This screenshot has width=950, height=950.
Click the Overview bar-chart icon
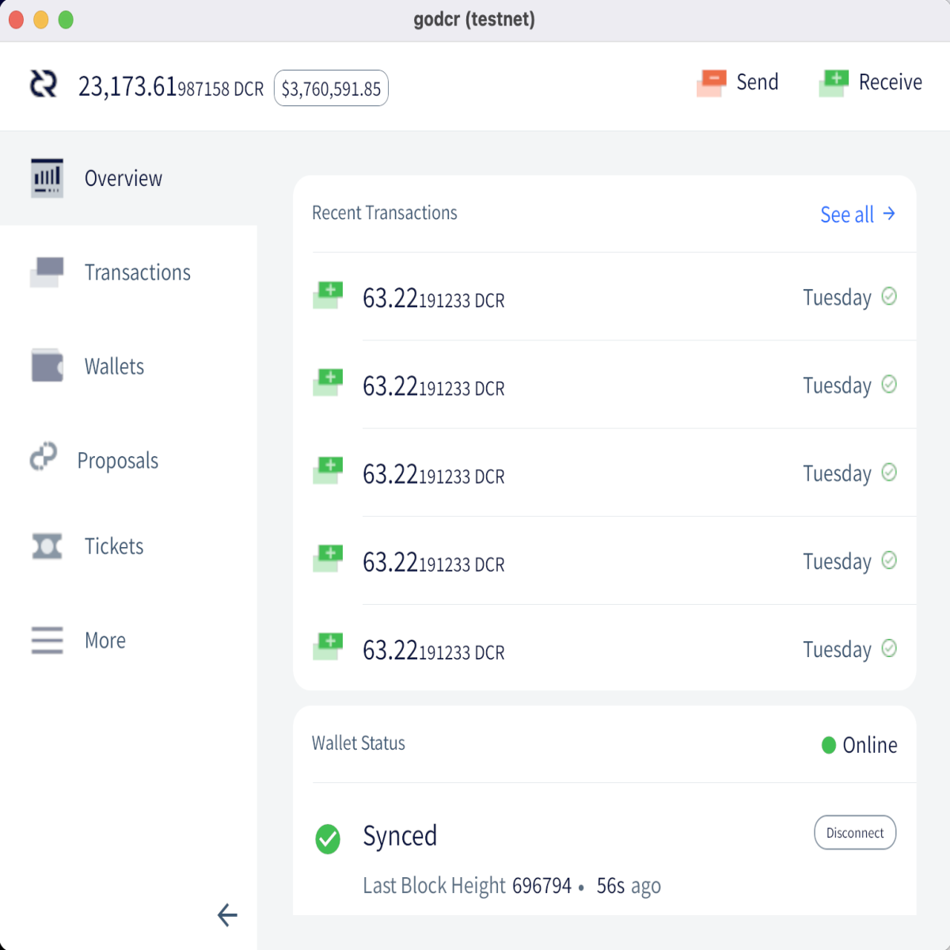click(47, 178)
